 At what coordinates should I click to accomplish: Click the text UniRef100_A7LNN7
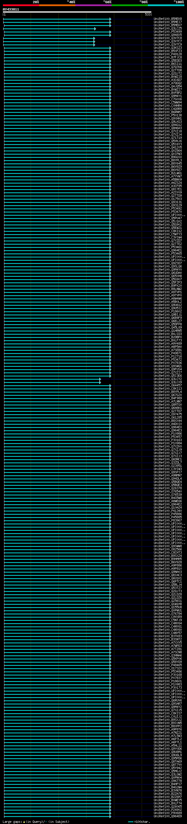[167, 401]
